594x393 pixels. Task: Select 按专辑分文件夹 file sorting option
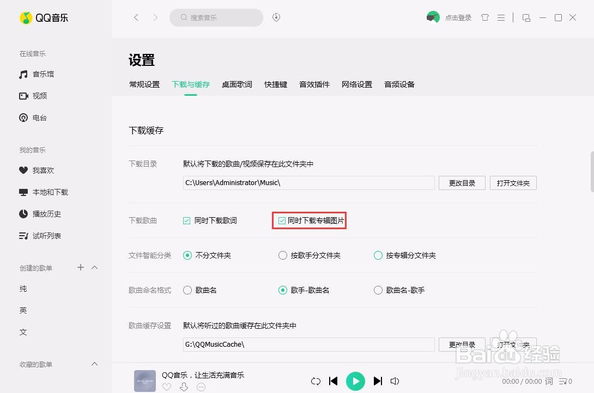[378, 255]
